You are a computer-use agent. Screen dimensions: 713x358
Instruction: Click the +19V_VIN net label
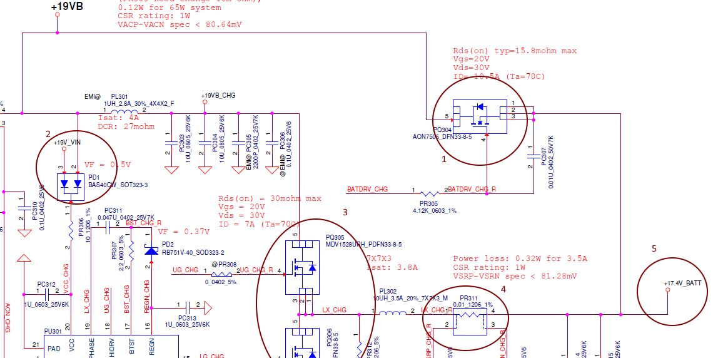(x=68, y=142)
